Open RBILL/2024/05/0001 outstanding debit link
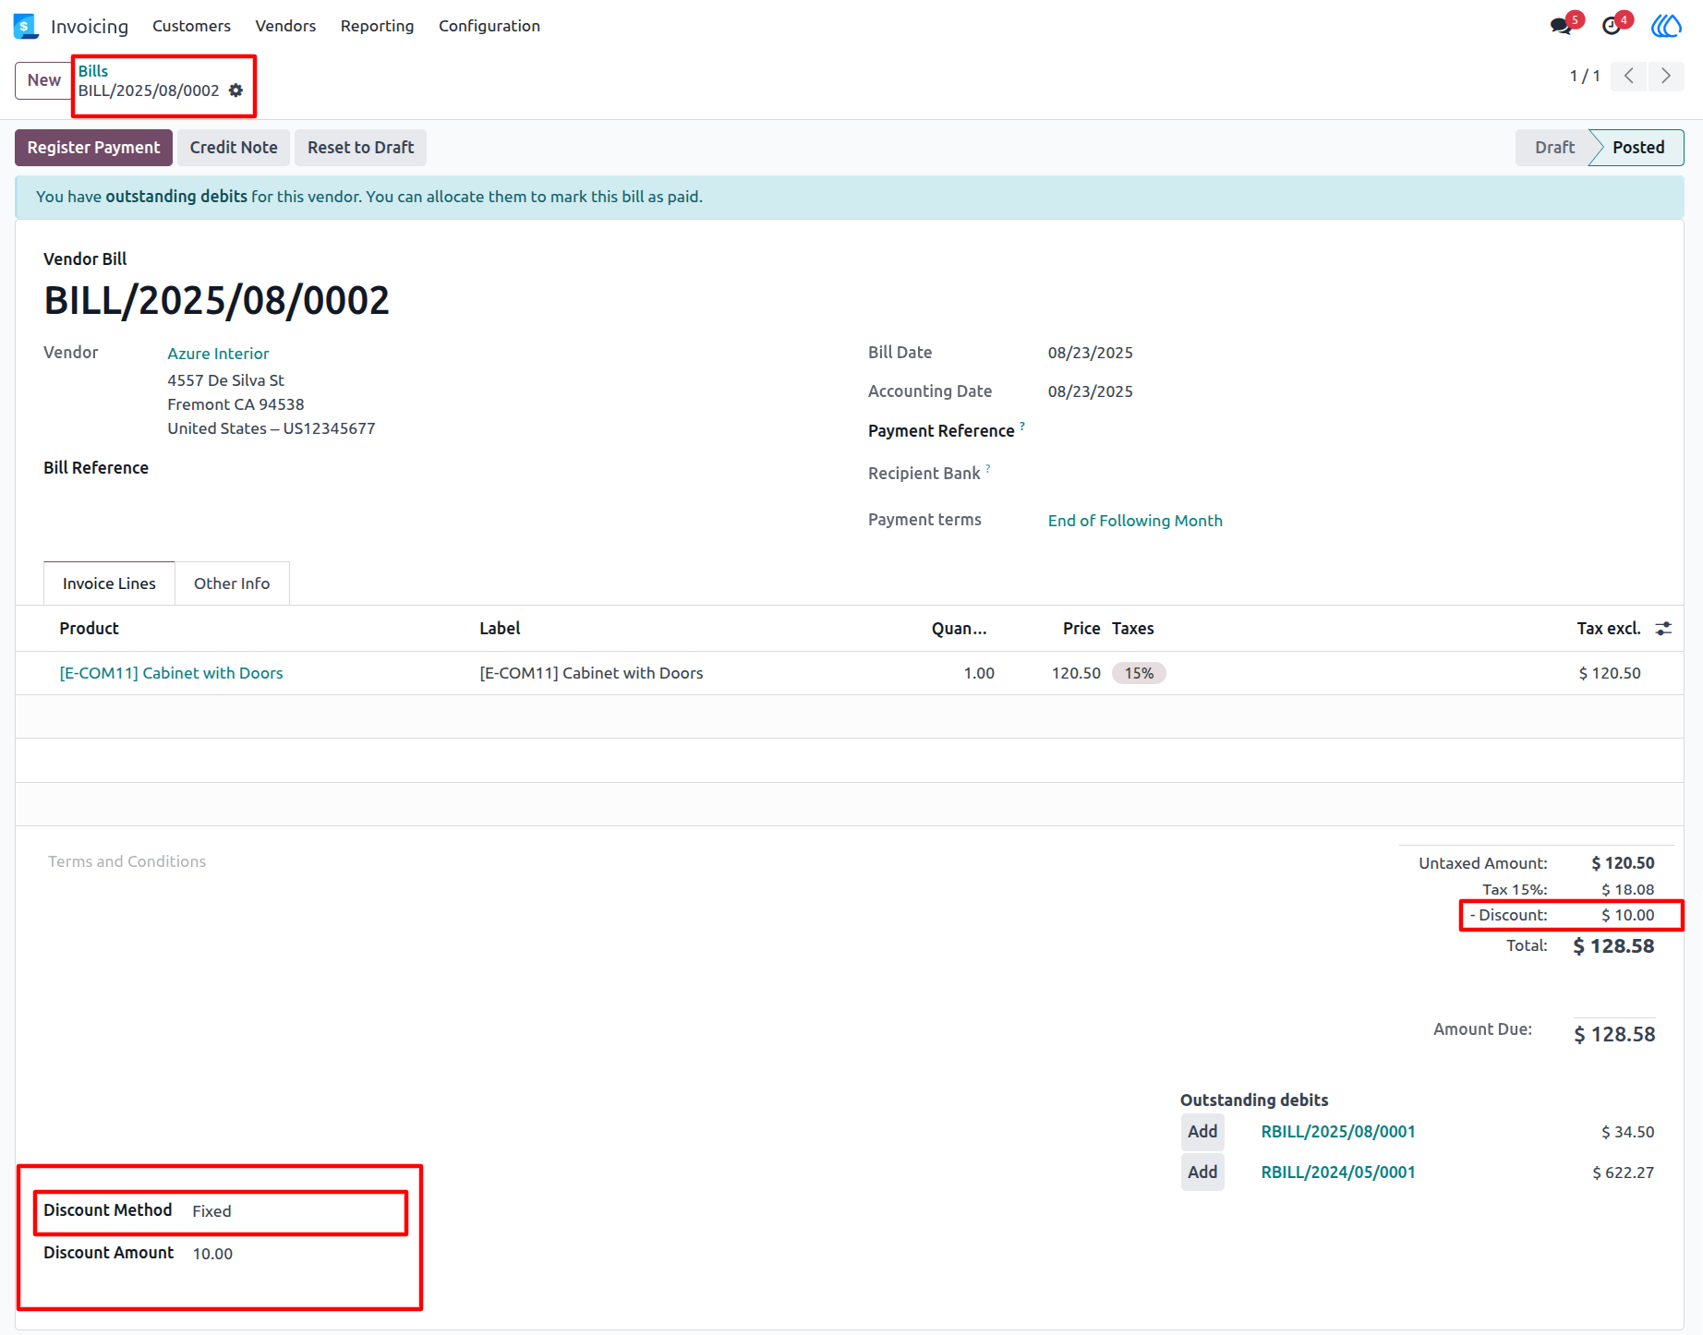 pyautogui.click(x=1338, y=1173)
